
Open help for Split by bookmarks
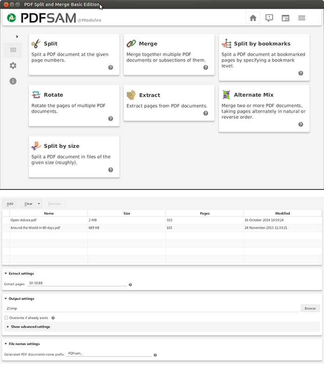pyautogui.click(x=301, y=73)
